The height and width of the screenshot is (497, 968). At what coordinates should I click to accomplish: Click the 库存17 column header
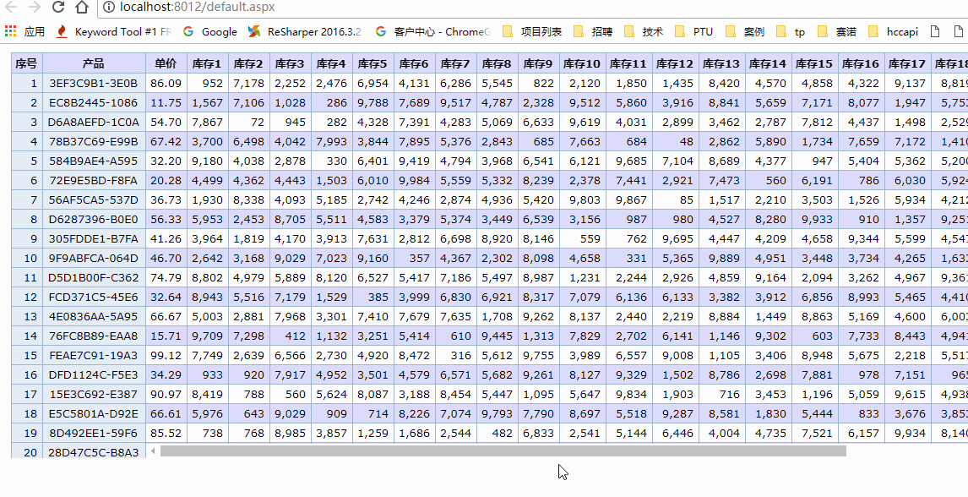tap(908, 63)
